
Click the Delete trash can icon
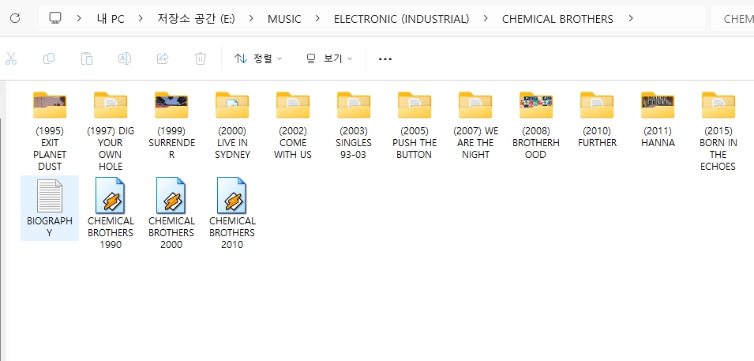201,58
